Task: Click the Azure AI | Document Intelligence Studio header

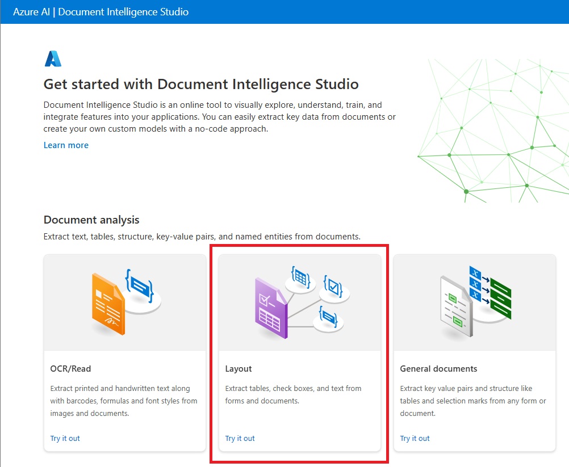Action: coord(101,11)
